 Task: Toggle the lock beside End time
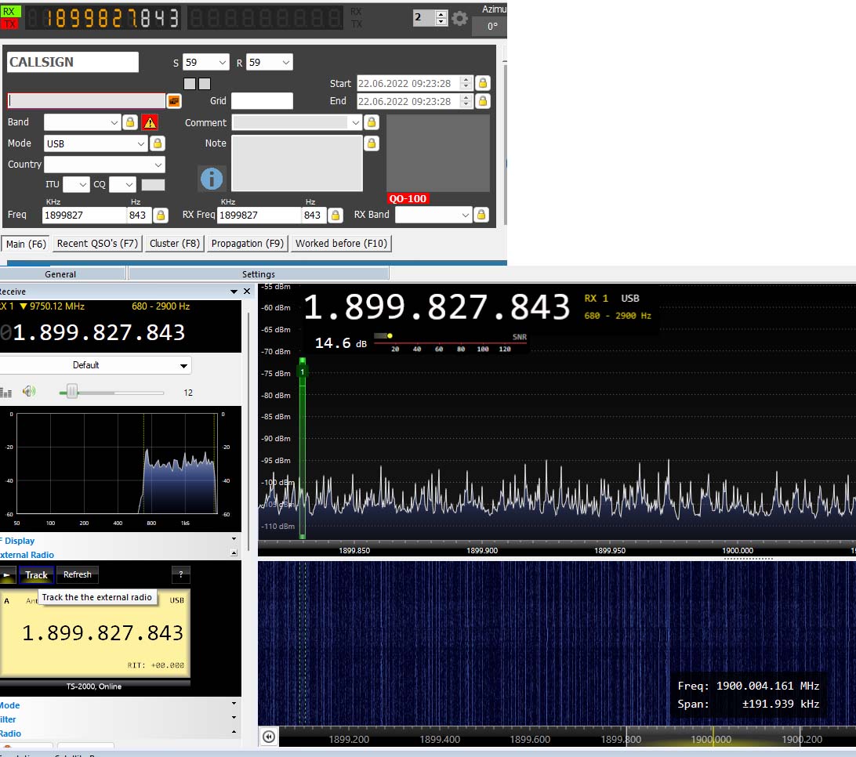click(483, 102)
